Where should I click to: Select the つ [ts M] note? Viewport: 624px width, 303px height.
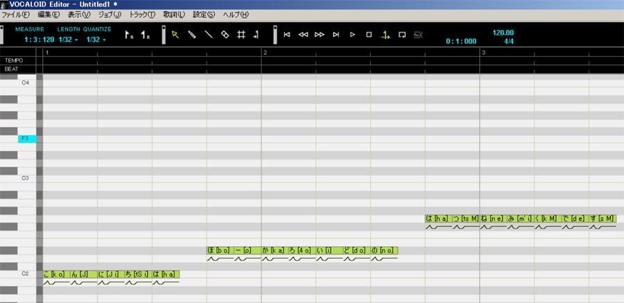[x=466, y=218]
